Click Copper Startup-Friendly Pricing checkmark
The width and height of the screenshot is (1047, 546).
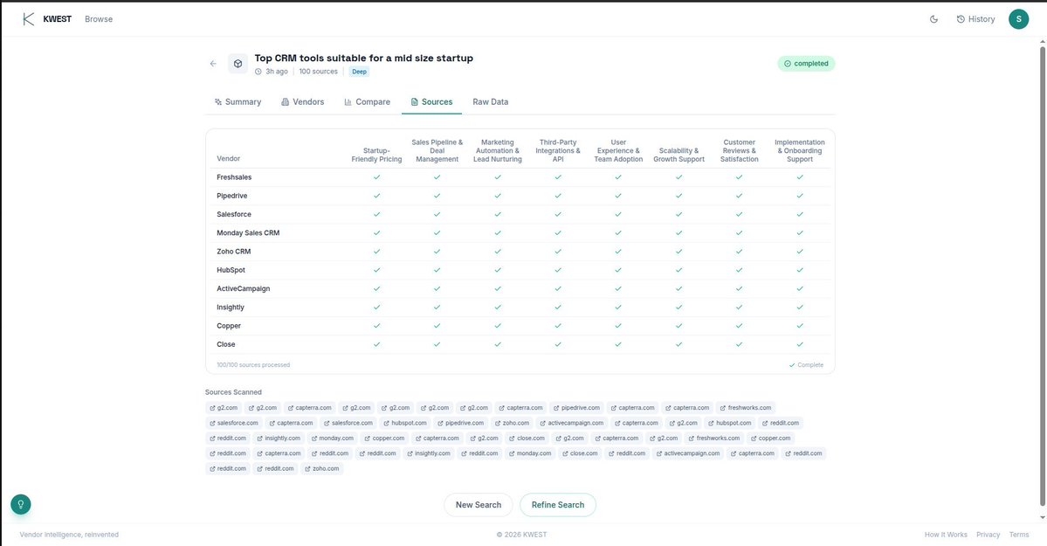[376, 326]
